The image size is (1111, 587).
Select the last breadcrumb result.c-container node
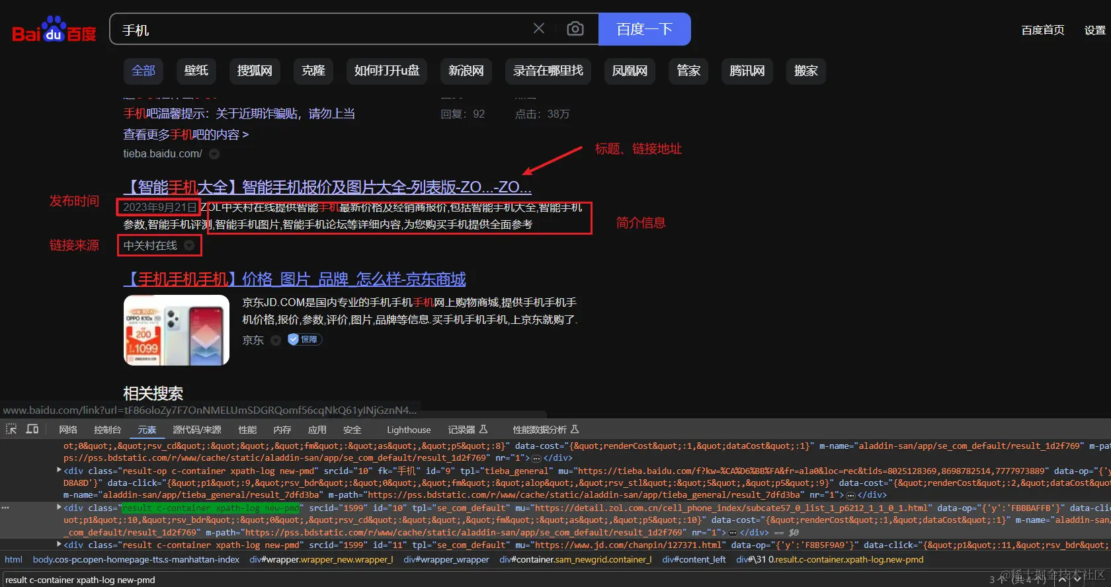(830, 559)
